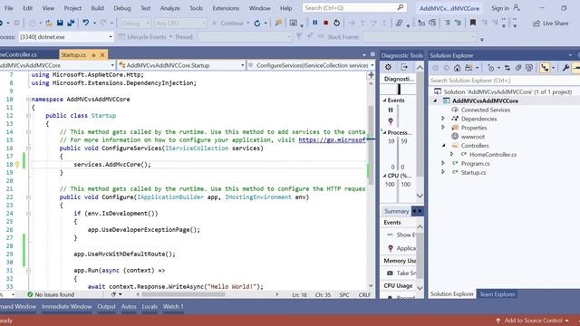Take memory snapshot camera icon

tap(390, 273)
